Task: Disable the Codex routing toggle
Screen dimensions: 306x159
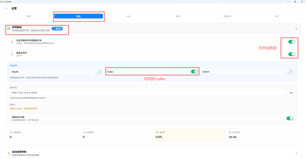Action: (194, 72)
